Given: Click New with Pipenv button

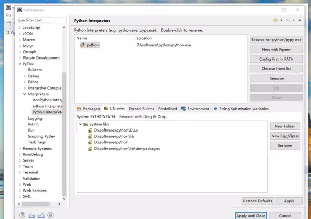Looking at the screenshot, I should click(276, 49).
